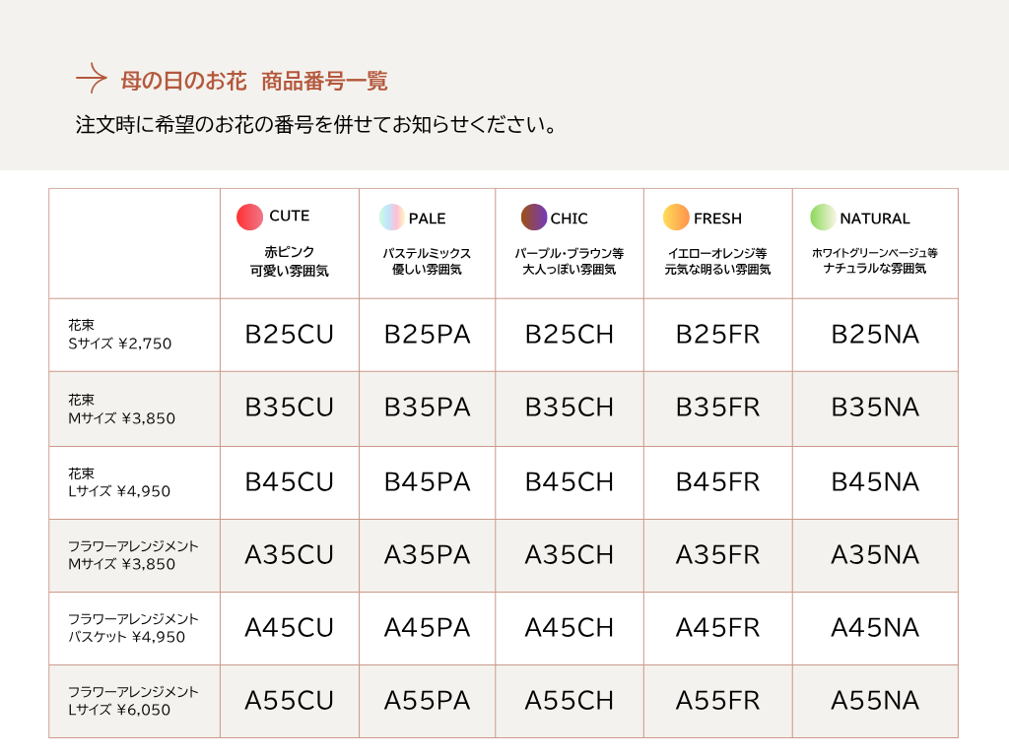Select product code B45CH
1009x756 pixels.
[x=569, y=482]
